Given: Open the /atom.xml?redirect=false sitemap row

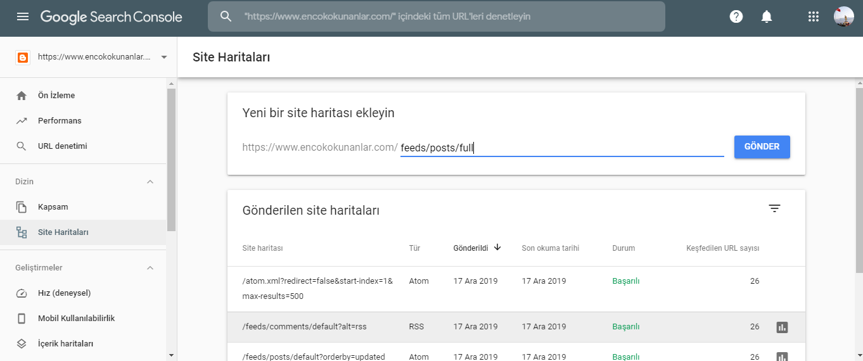Looking at the screenshot, I should tap(516, 289).
